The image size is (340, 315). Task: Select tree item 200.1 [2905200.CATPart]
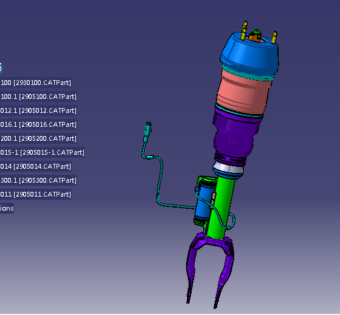point(38,138)
